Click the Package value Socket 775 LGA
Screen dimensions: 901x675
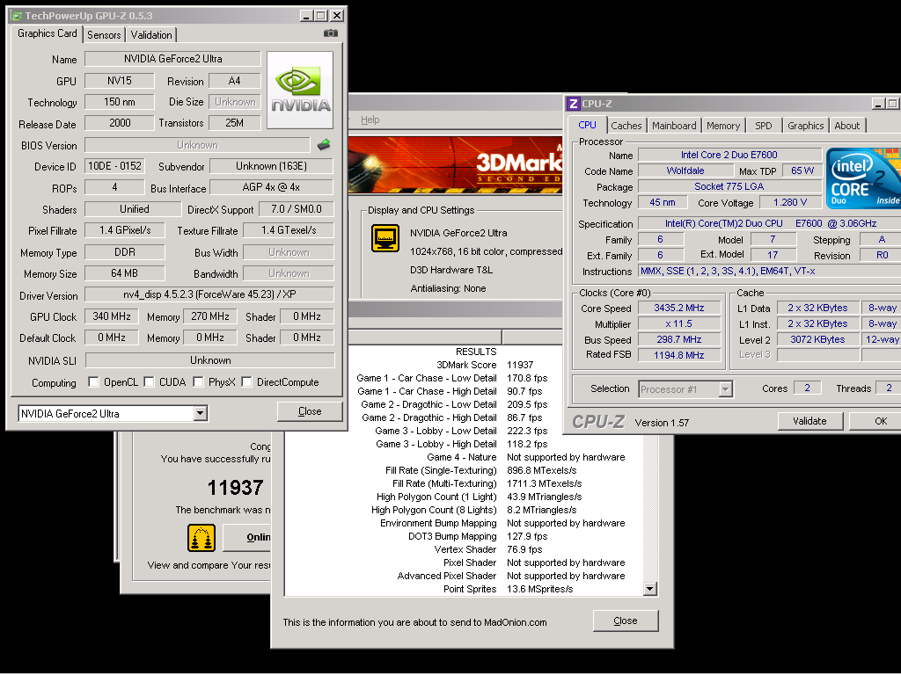pyautogui.click(x=729, y=186)
